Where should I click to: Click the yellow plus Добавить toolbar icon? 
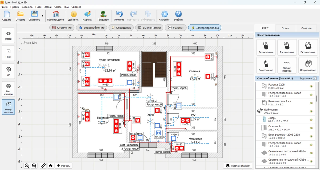pyautogui.click(x=73, y=16)
